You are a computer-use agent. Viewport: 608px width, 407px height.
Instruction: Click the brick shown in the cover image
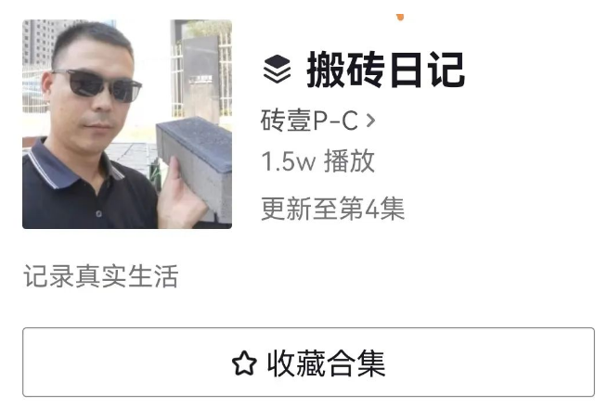click(195, 165)
